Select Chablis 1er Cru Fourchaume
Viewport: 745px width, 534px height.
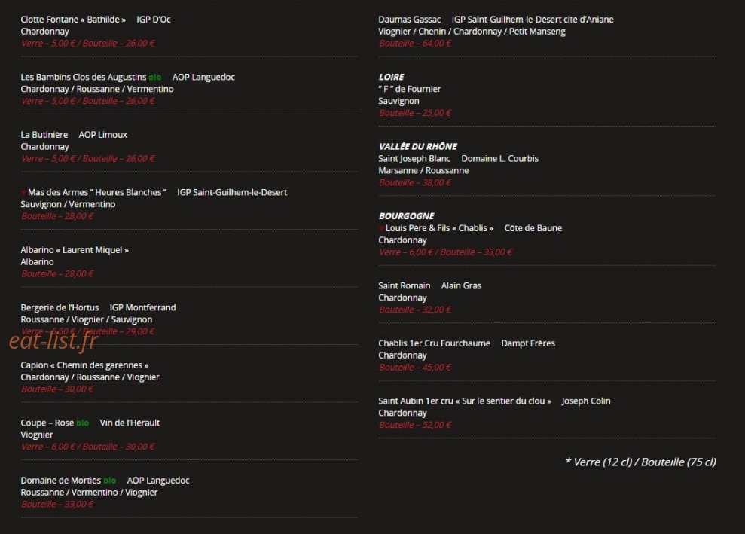[434, 343]
